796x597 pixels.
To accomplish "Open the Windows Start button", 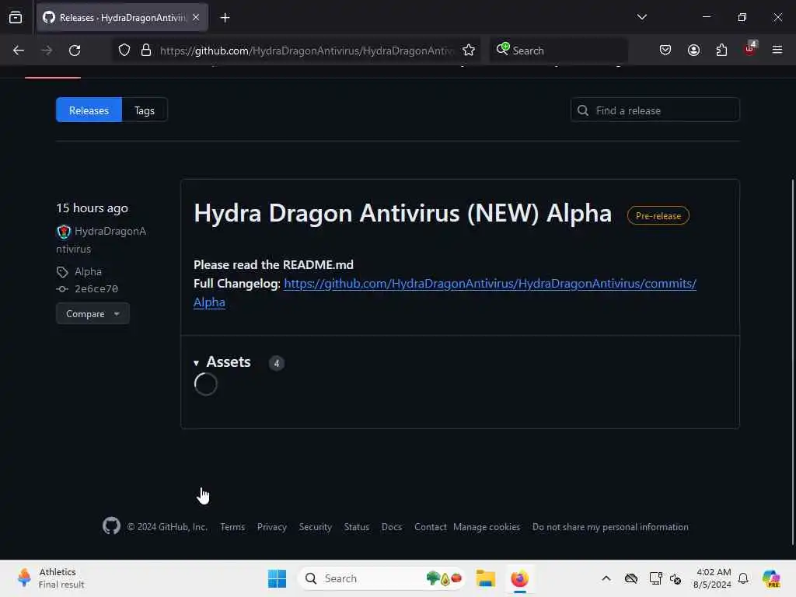I will point(278,578).
